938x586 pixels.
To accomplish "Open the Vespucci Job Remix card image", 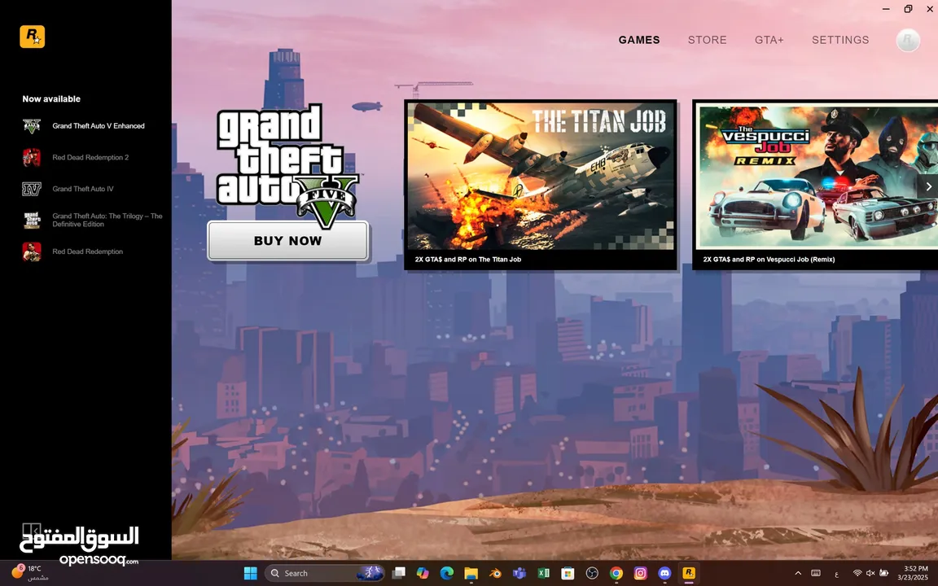I will coord(817,176).
